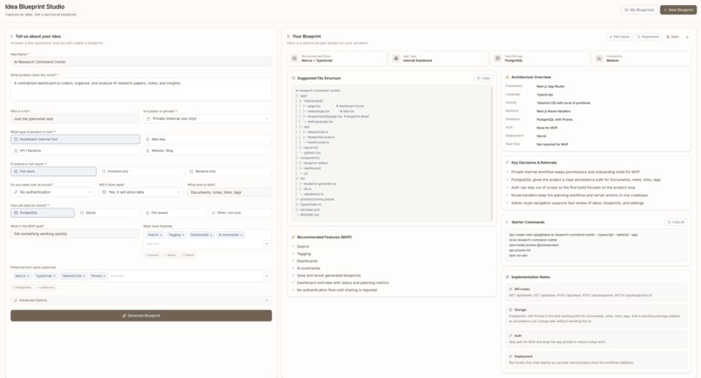Click the Complexity card icon
The image size is (701, 378).
click(599, 58)
